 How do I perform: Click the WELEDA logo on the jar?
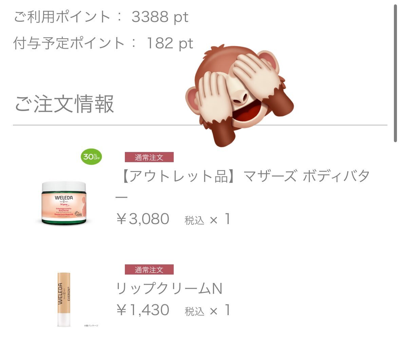[x=64, y=198]
